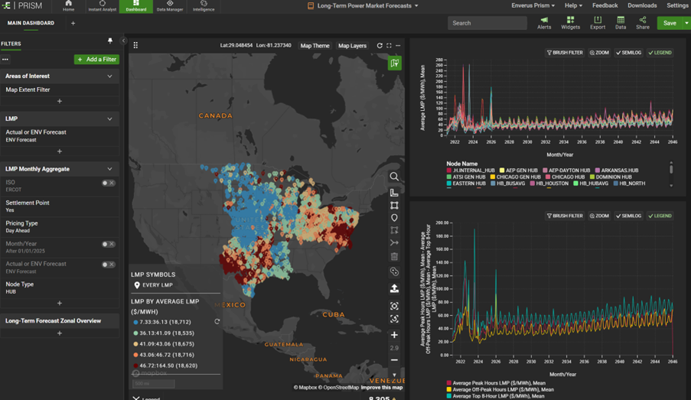Collapse the LMP Monthly Aggregate section
Image resolution: width=691 pixels, height=400 pixels.
click(x=109, y=169)
